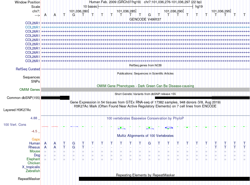The image size is (250, 185).
Task: Select the OMIM Genes track label
Action: (29, 90)
